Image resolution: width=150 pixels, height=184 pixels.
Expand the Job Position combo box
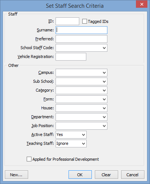(81, 126)
